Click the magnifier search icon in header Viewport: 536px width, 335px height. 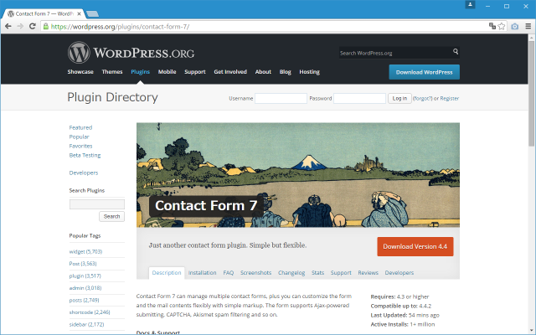(x=456, y=52)
